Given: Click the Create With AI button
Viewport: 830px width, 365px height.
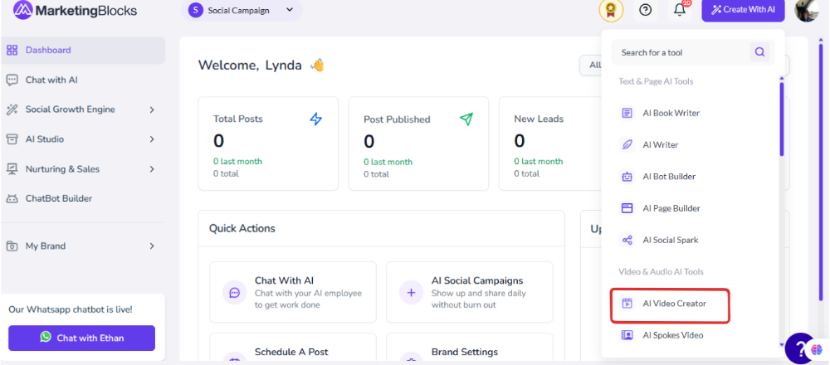Looking at the screenshot, I should coord(743,10).
